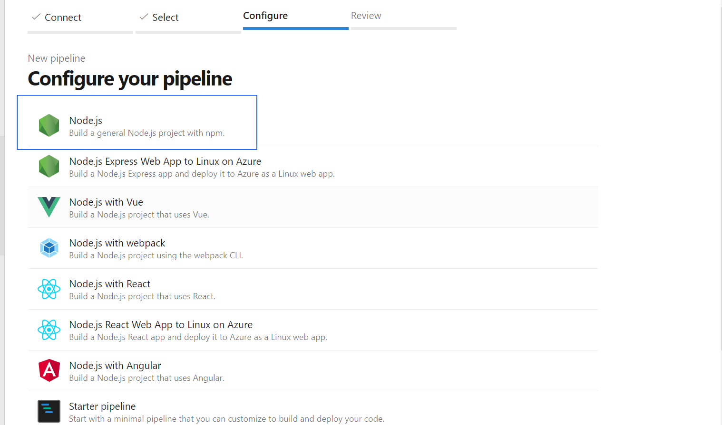Viewport: 722px width, 425px height.
Task: Click the red Angular shield icon
Action: [49, 370]
